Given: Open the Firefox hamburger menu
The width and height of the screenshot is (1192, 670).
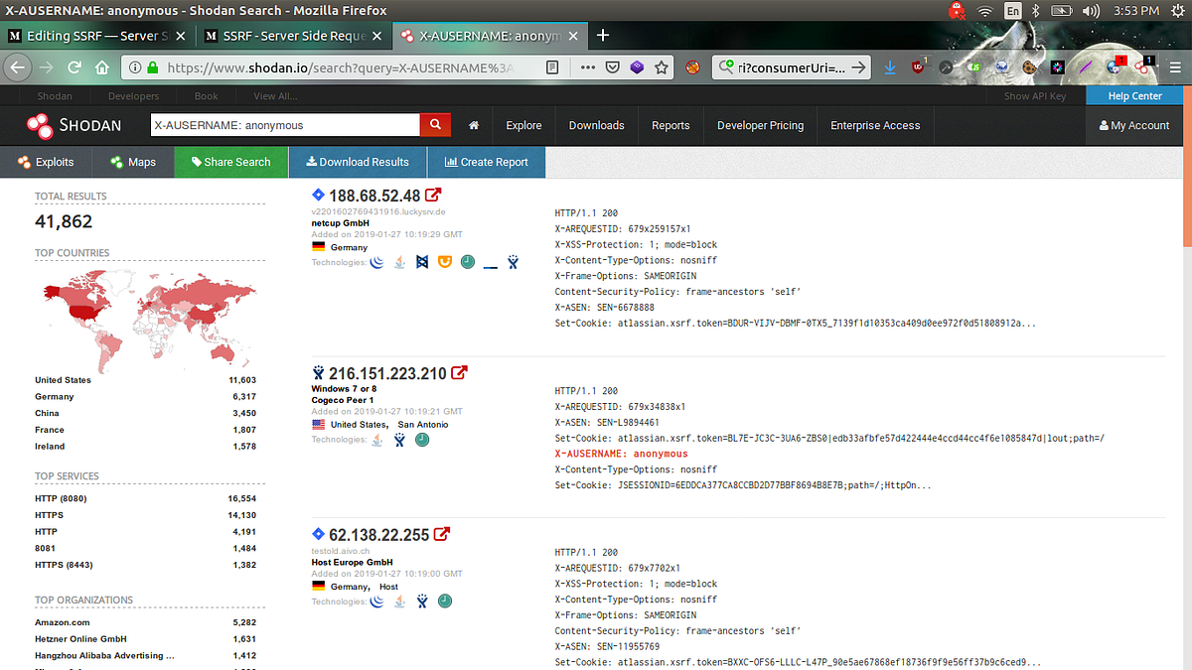Looking at the screenshot, I should (x=1173, y=67).
